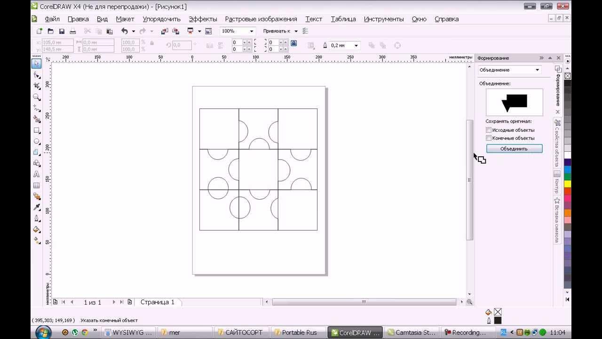The height and width of the screenshot is (339, 602).
Task: Toggle round corners together lock
Action: click(293, 43)
